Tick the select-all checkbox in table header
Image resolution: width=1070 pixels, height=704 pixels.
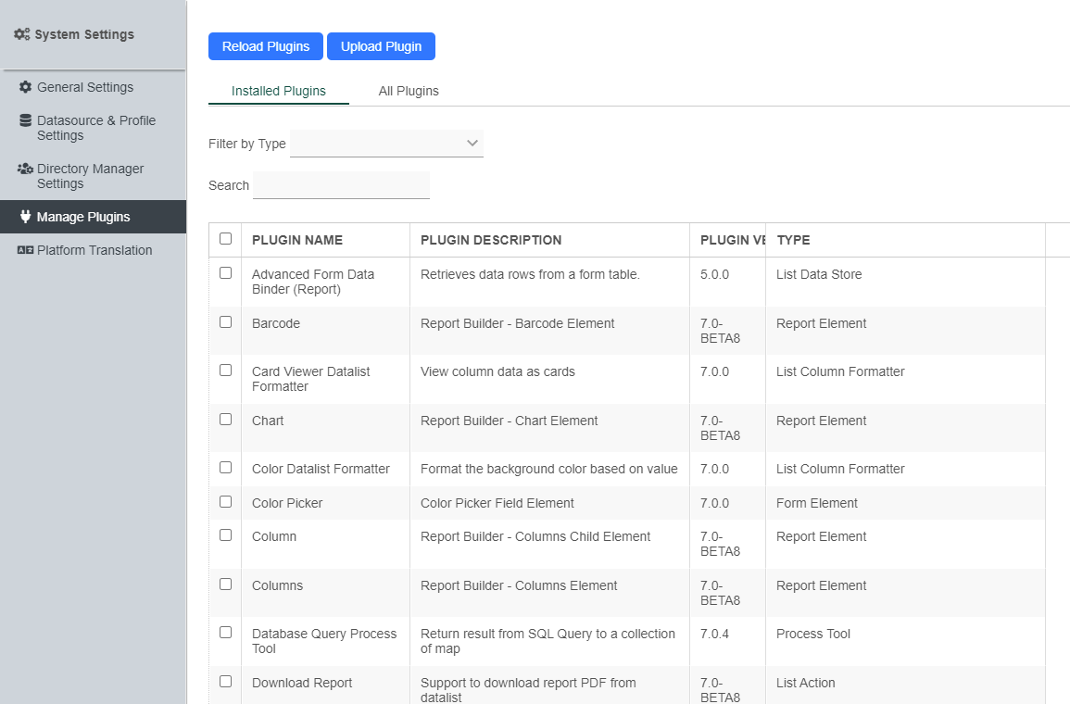[225, 239]
